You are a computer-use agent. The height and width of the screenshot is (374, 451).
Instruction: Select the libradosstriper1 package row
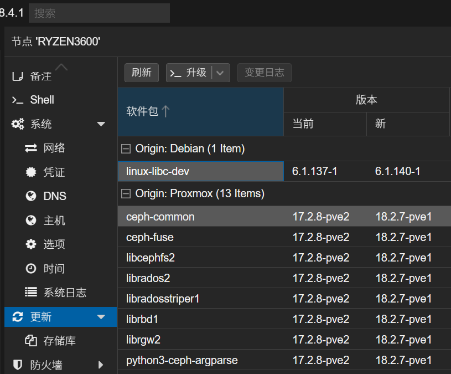click(284, 299)
